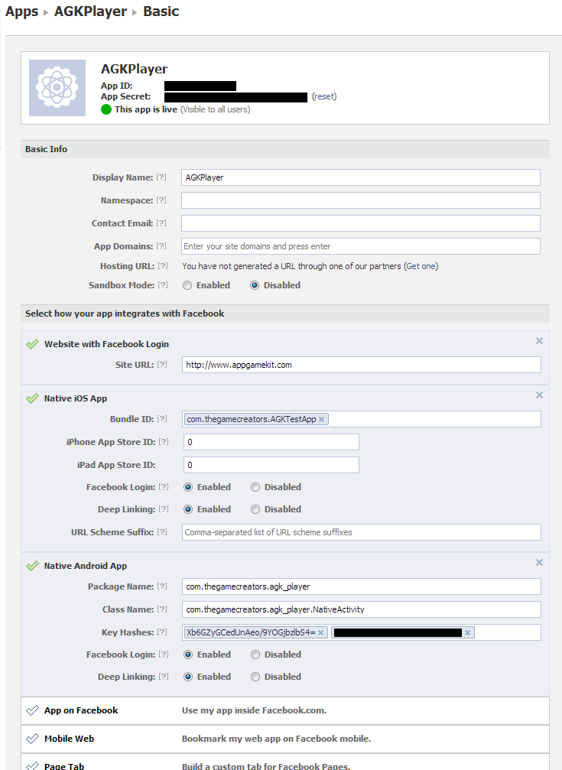Close the Native iOS App section
The height and width of the screenshot is (770, 562).
coord(539,395)
